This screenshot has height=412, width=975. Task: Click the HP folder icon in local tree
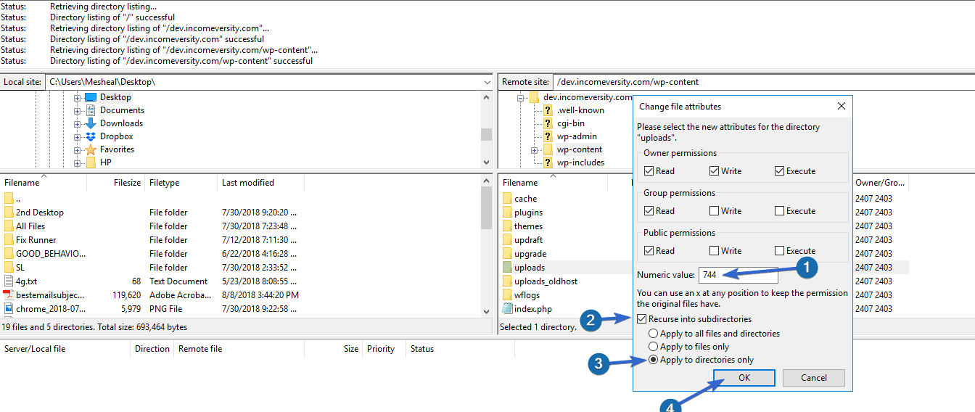[x=91, y=162]
